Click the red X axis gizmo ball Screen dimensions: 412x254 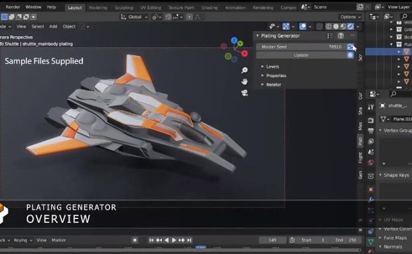[x=245, y=53]
